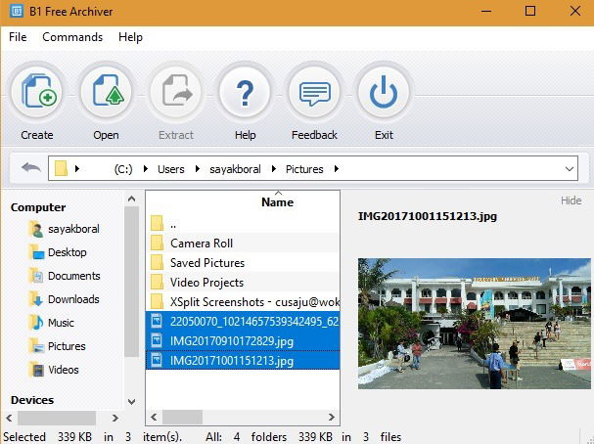Click the file list horizontal scrollbar thumb
Screen dimensions: 594x444
183,418
